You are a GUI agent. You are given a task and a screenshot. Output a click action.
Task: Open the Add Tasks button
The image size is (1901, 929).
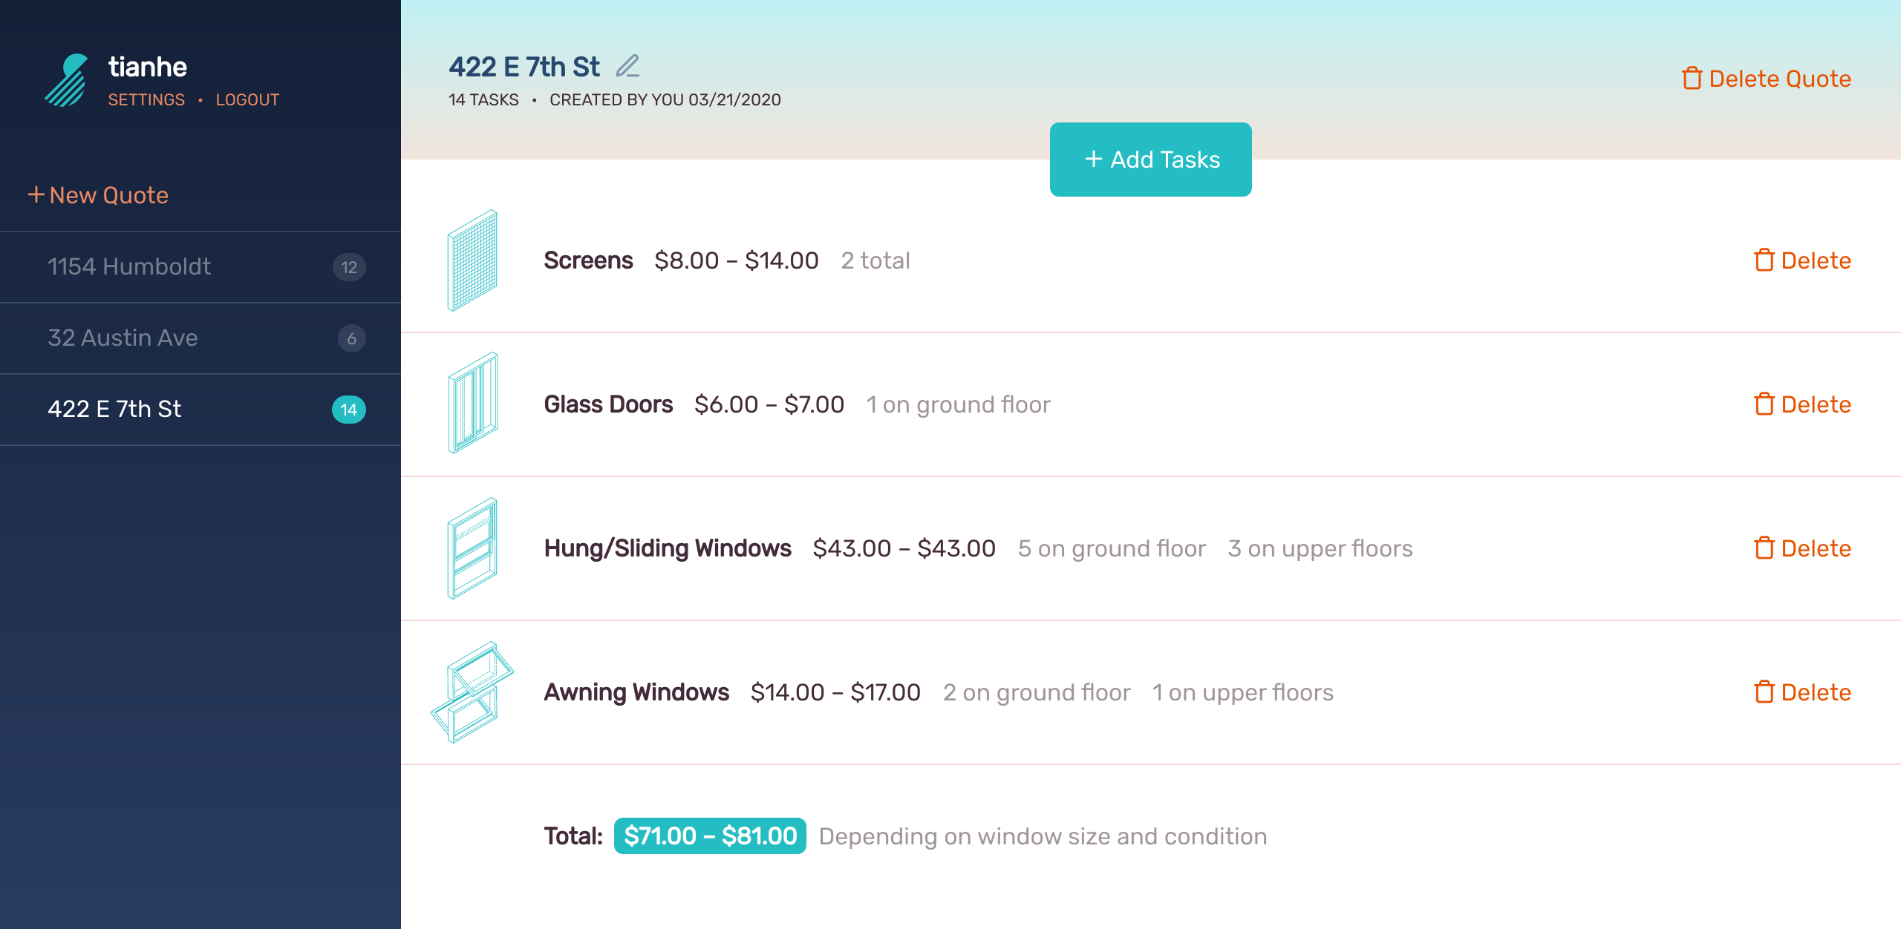tap(1151, 160)
